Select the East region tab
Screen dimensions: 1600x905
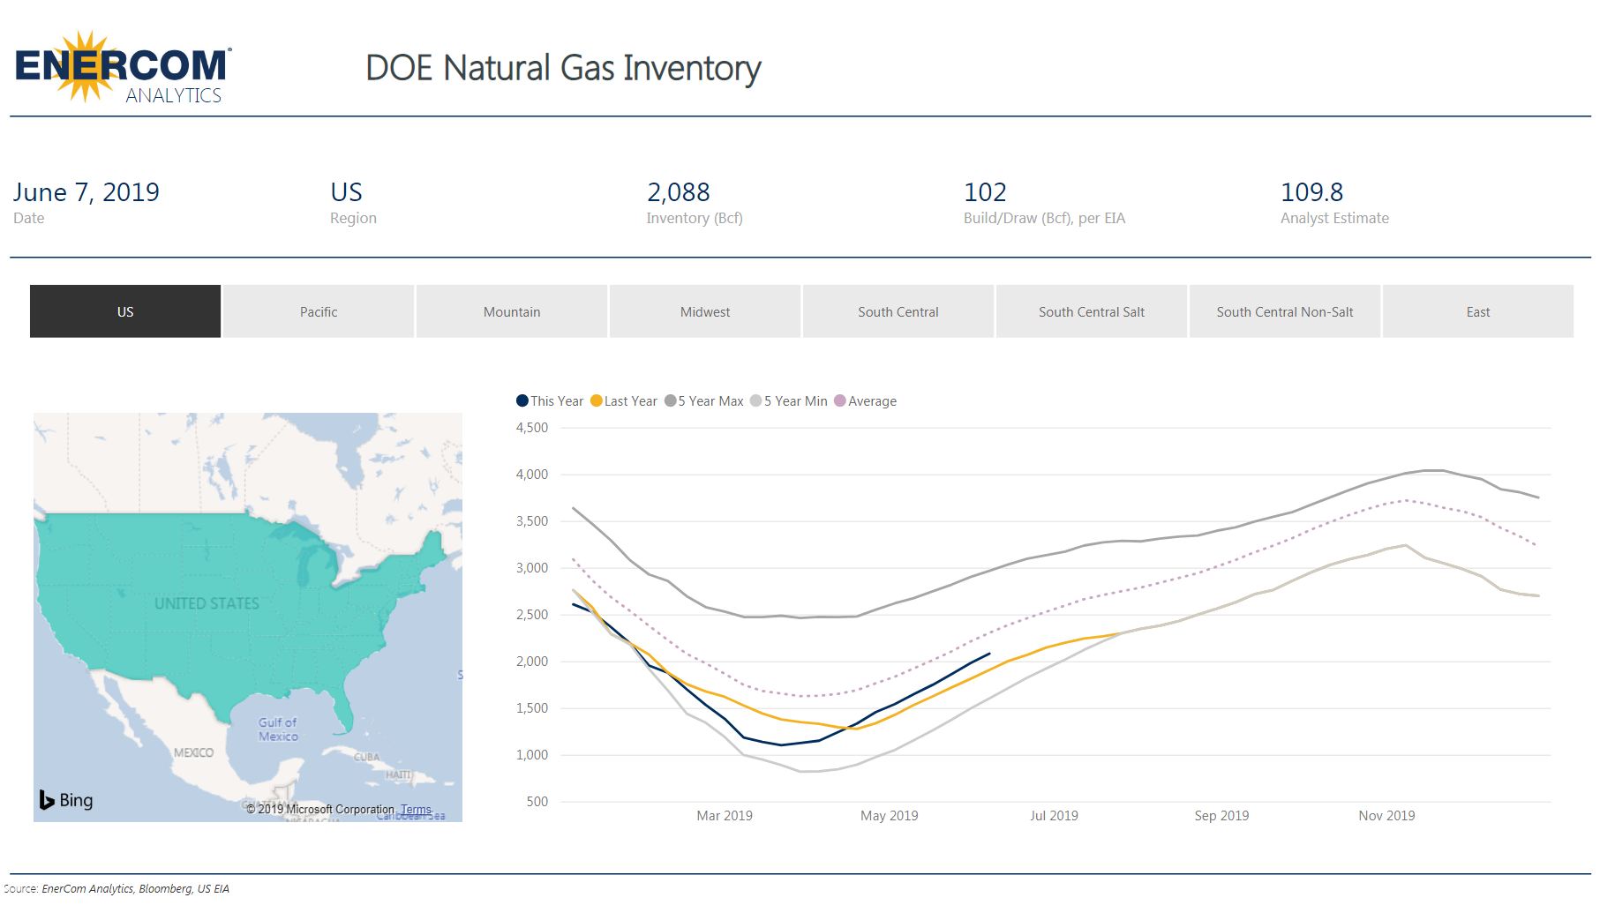click(x=1477, y=311)
